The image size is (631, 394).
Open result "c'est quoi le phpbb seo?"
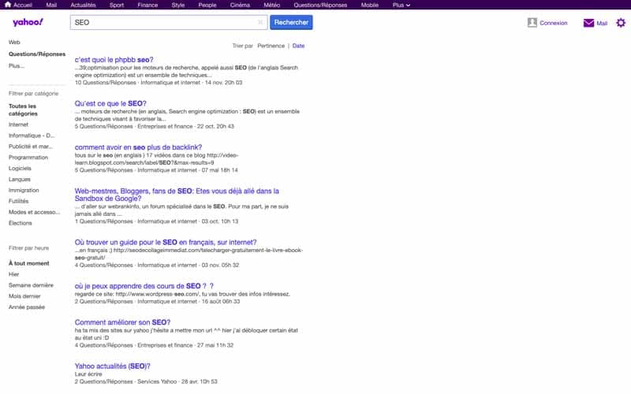pos(114,60)
